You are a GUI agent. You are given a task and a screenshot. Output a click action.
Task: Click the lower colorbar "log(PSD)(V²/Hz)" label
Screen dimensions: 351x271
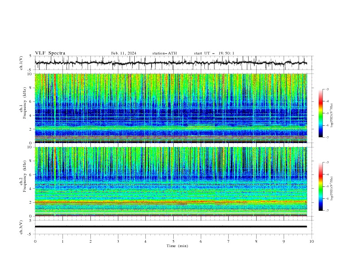(331, 189)
